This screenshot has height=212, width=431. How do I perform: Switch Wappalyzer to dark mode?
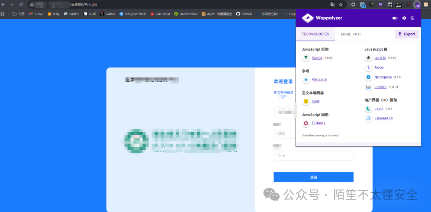pyautogui.click(x=412, y=18)
